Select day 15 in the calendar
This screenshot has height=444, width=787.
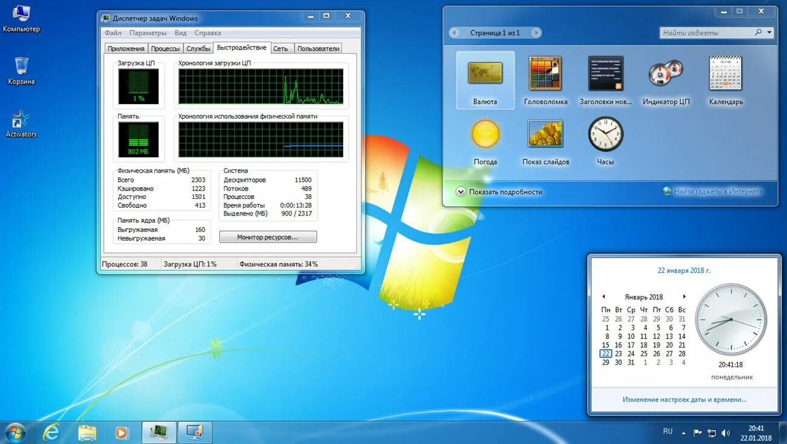(x=605, y=345)
